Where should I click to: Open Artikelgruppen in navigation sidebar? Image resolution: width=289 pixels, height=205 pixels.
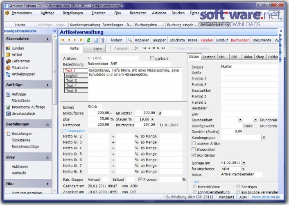23,74
